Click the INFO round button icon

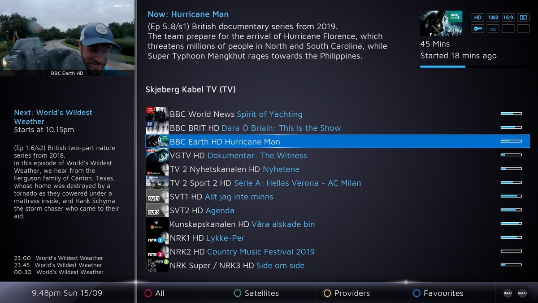pos(508,293)
